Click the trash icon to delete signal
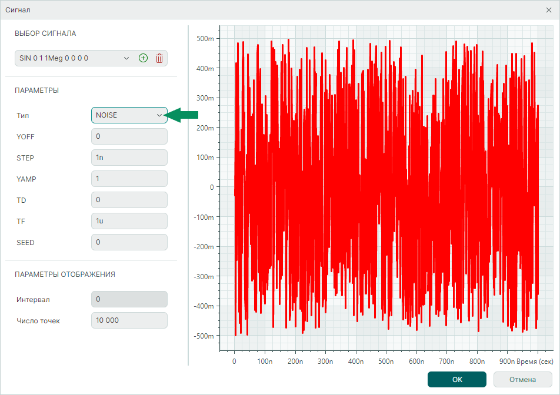 159,58
